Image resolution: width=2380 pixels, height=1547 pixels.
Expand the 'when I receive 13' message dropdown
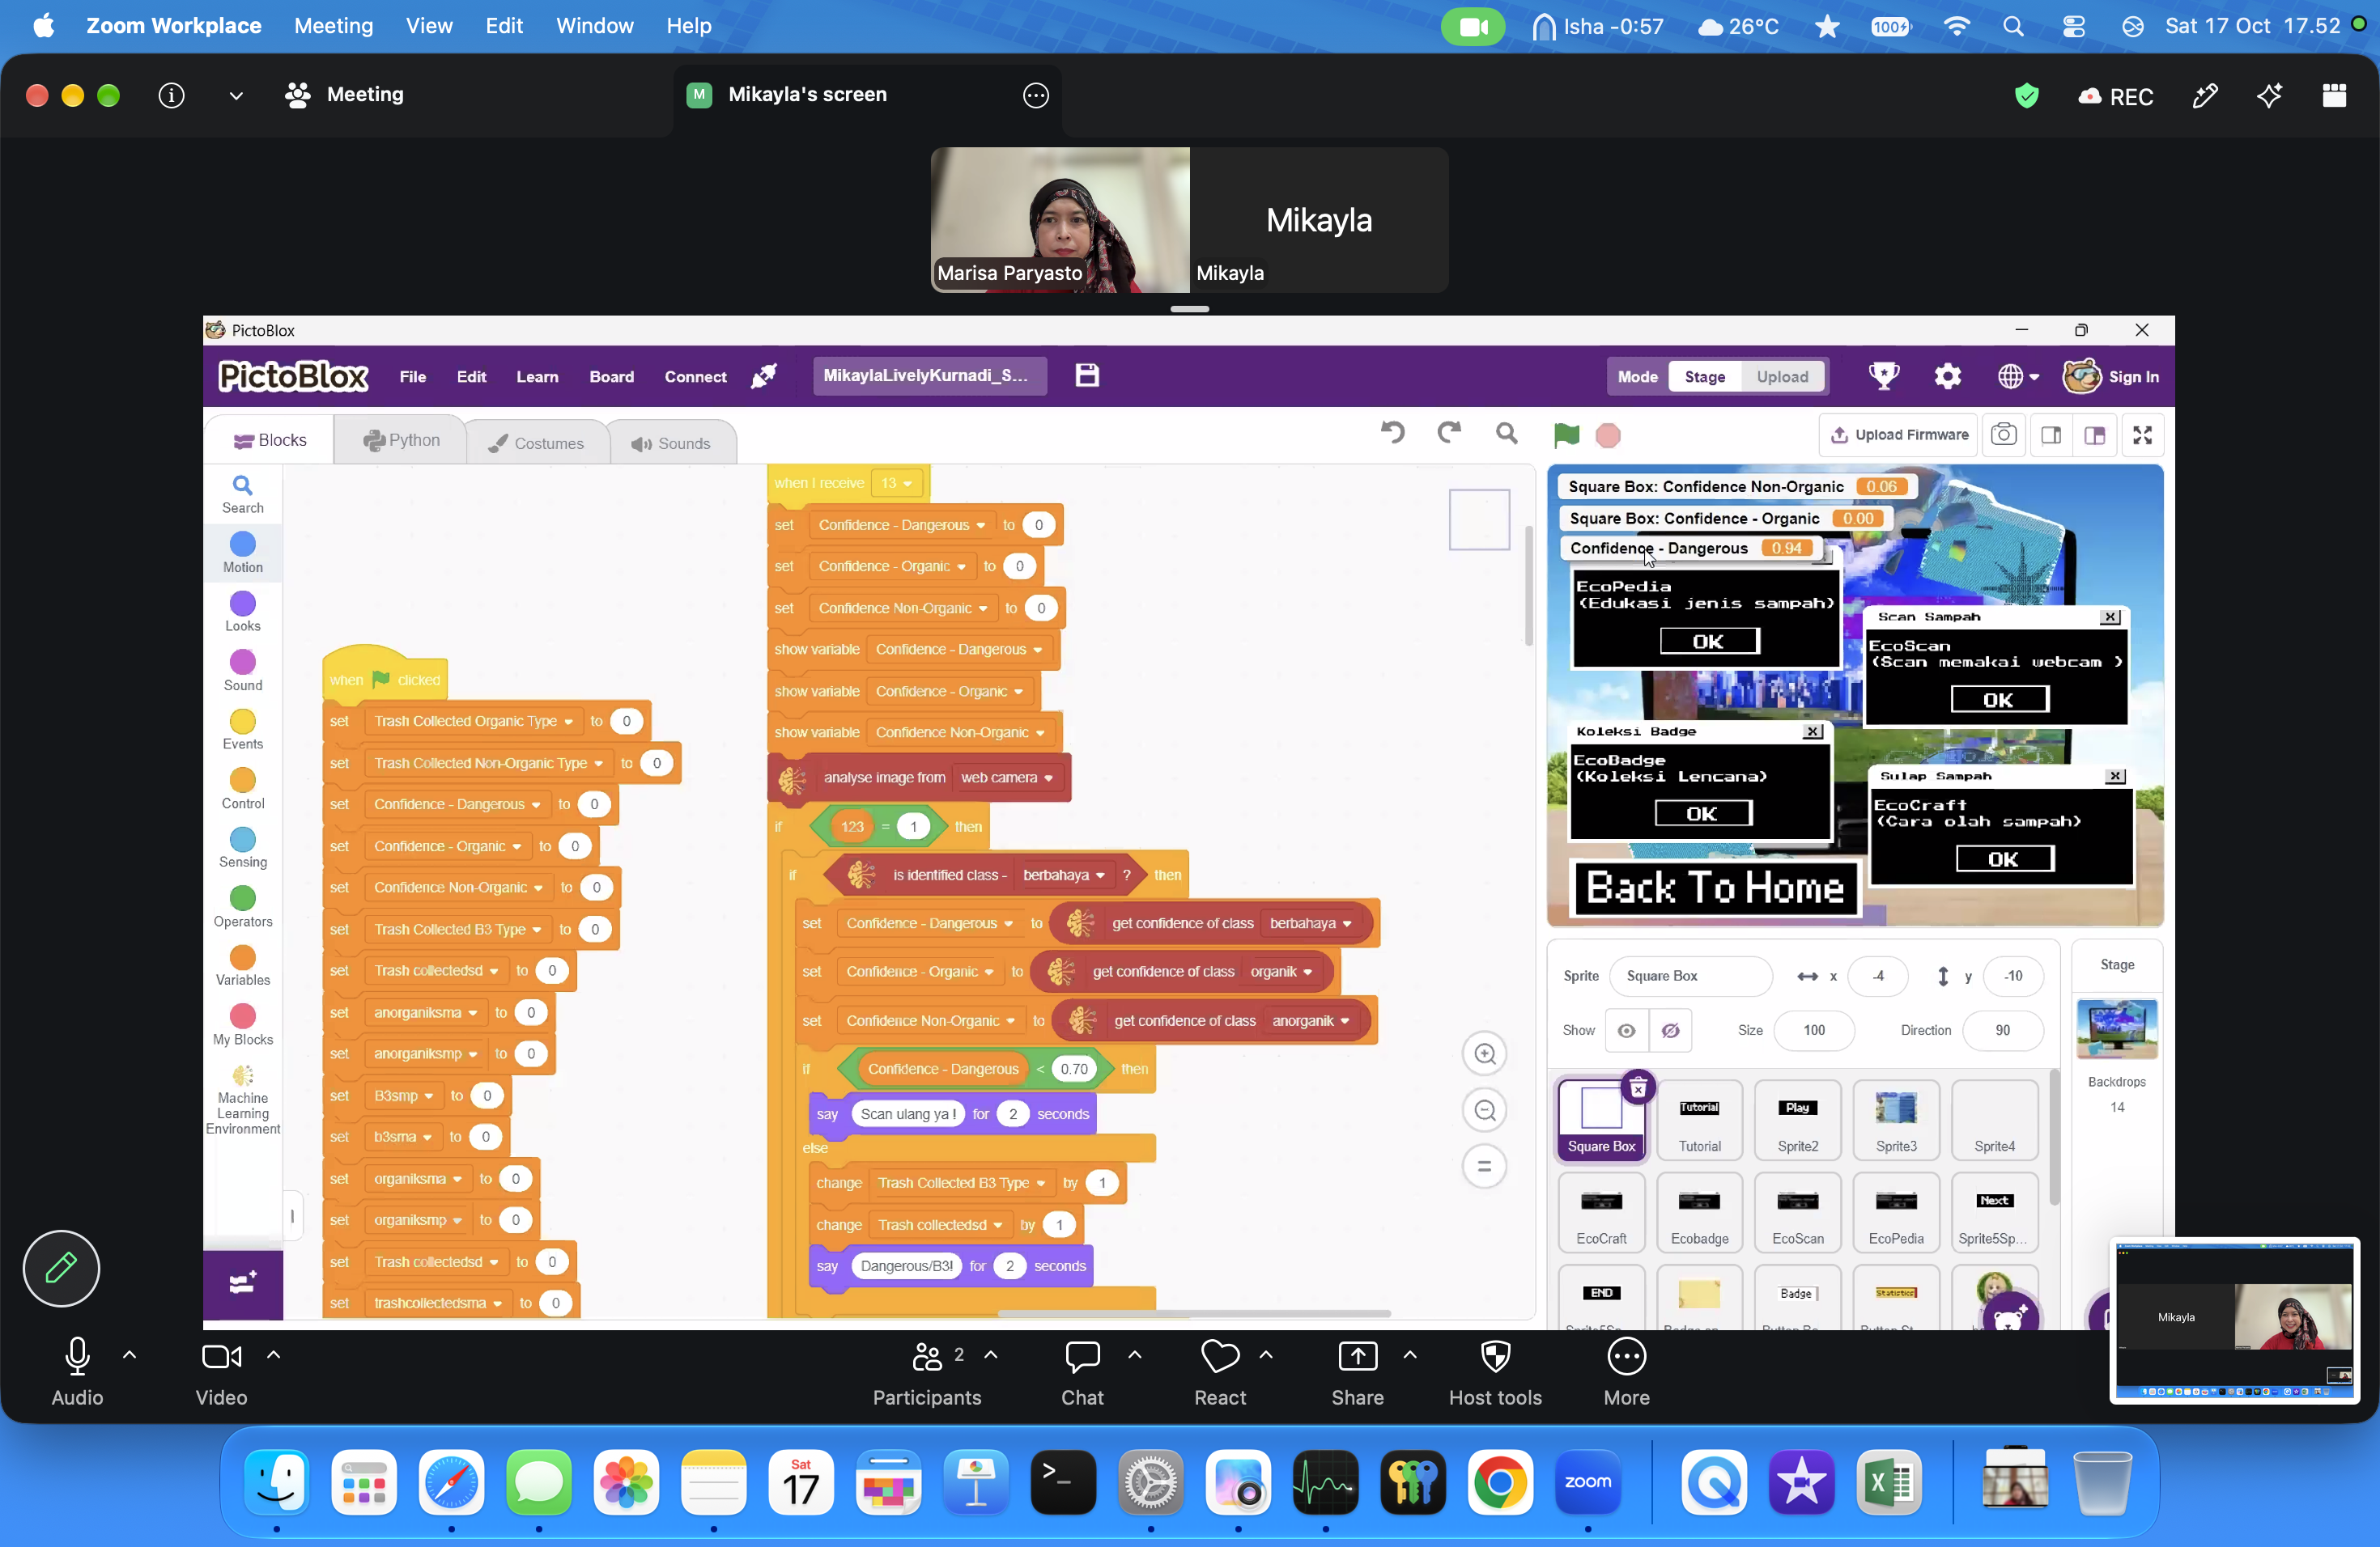[907, 484]
